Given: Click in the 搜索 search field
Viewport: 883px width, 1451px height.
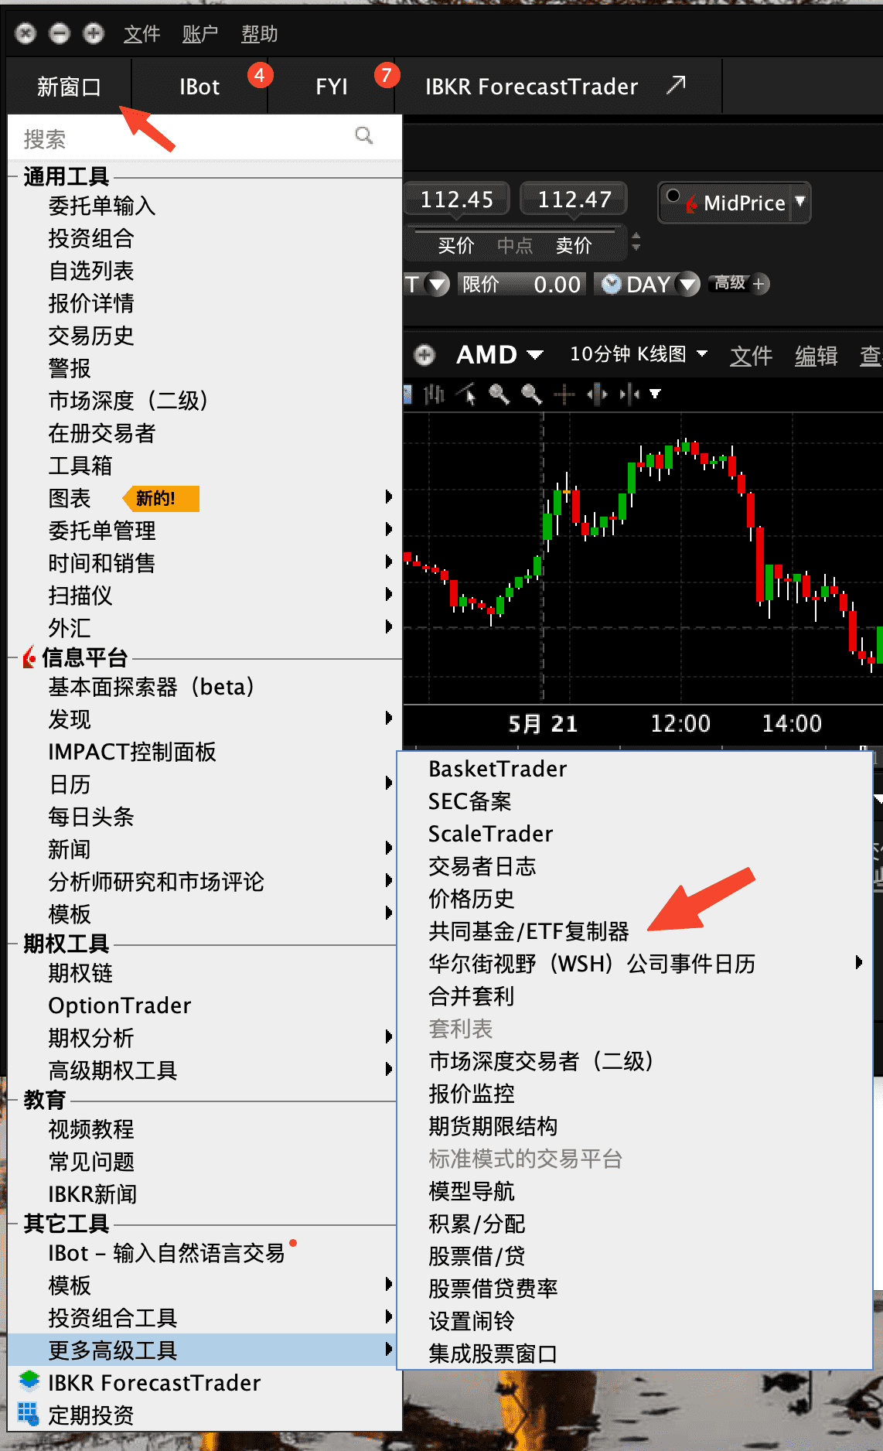Looking at the screenshot, I should click(205, 138).
